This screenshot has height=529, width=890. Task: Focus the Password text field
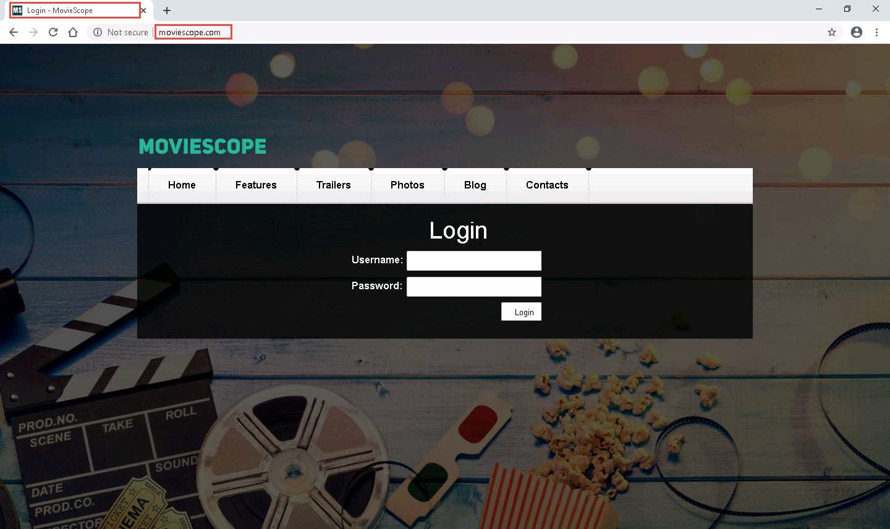(474, 287)
